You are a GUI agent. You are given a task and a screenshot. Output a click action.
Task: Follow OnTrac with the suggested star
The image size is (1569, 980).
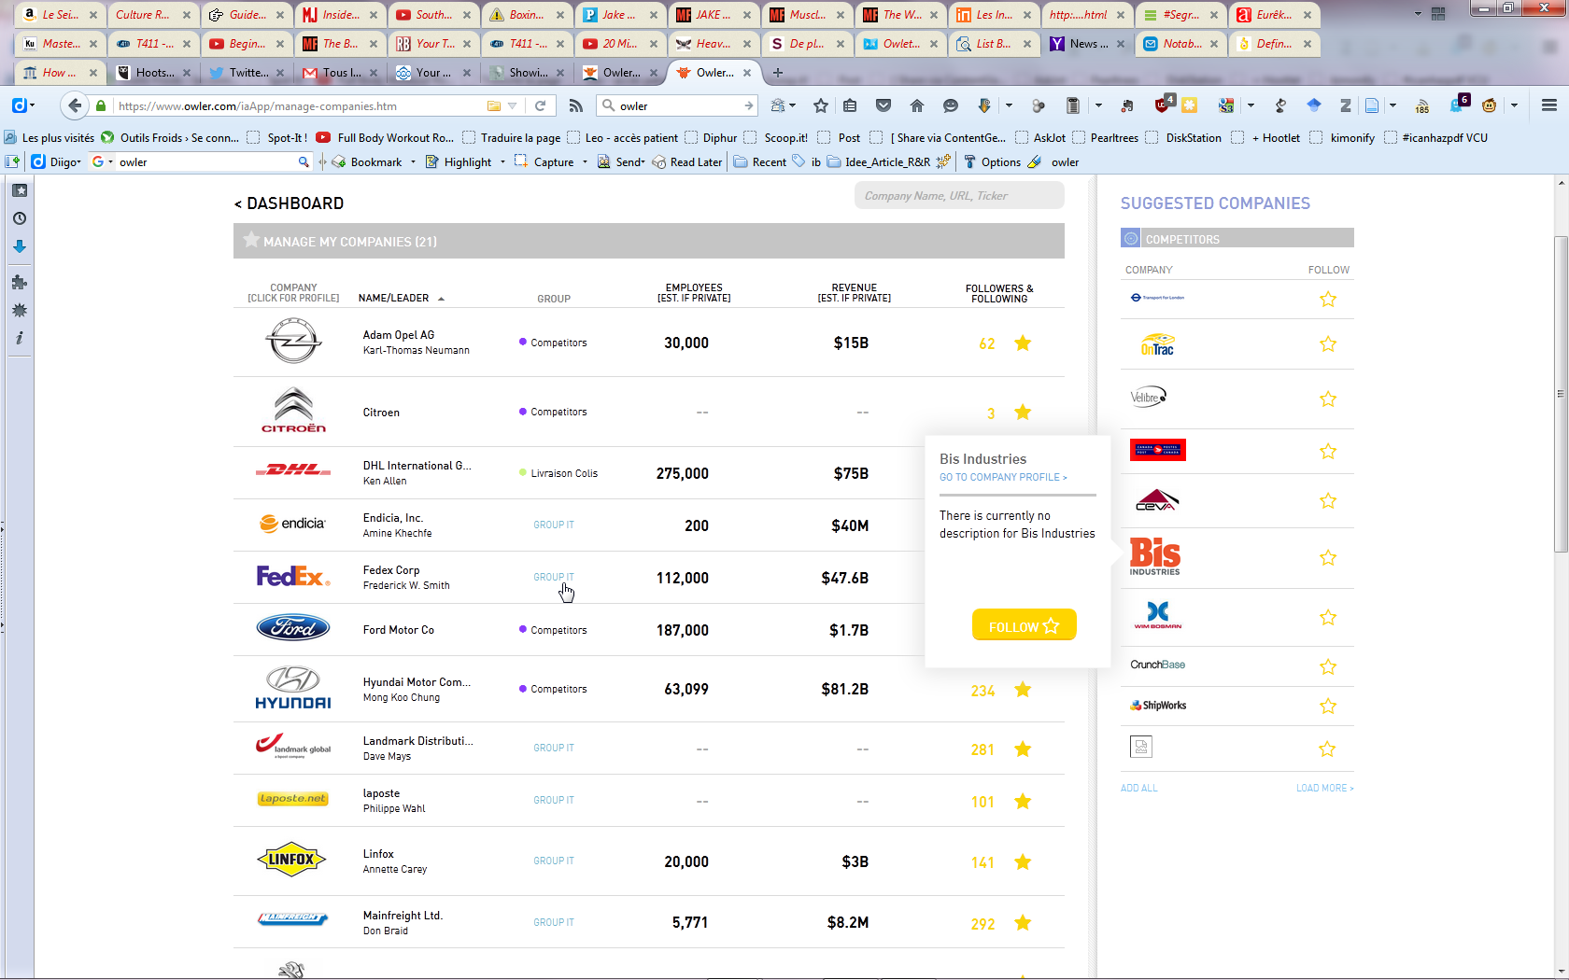click(1327, 344)
